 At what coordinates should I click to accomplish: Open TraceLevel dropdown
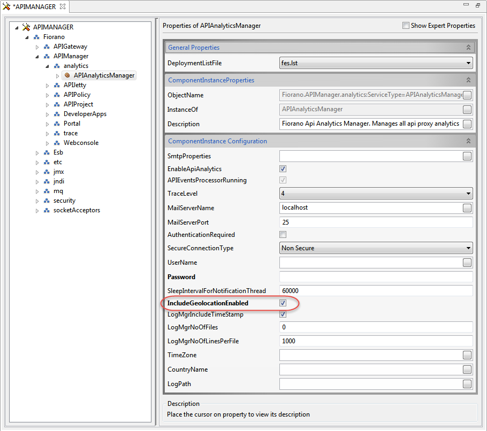click(376, 194)
